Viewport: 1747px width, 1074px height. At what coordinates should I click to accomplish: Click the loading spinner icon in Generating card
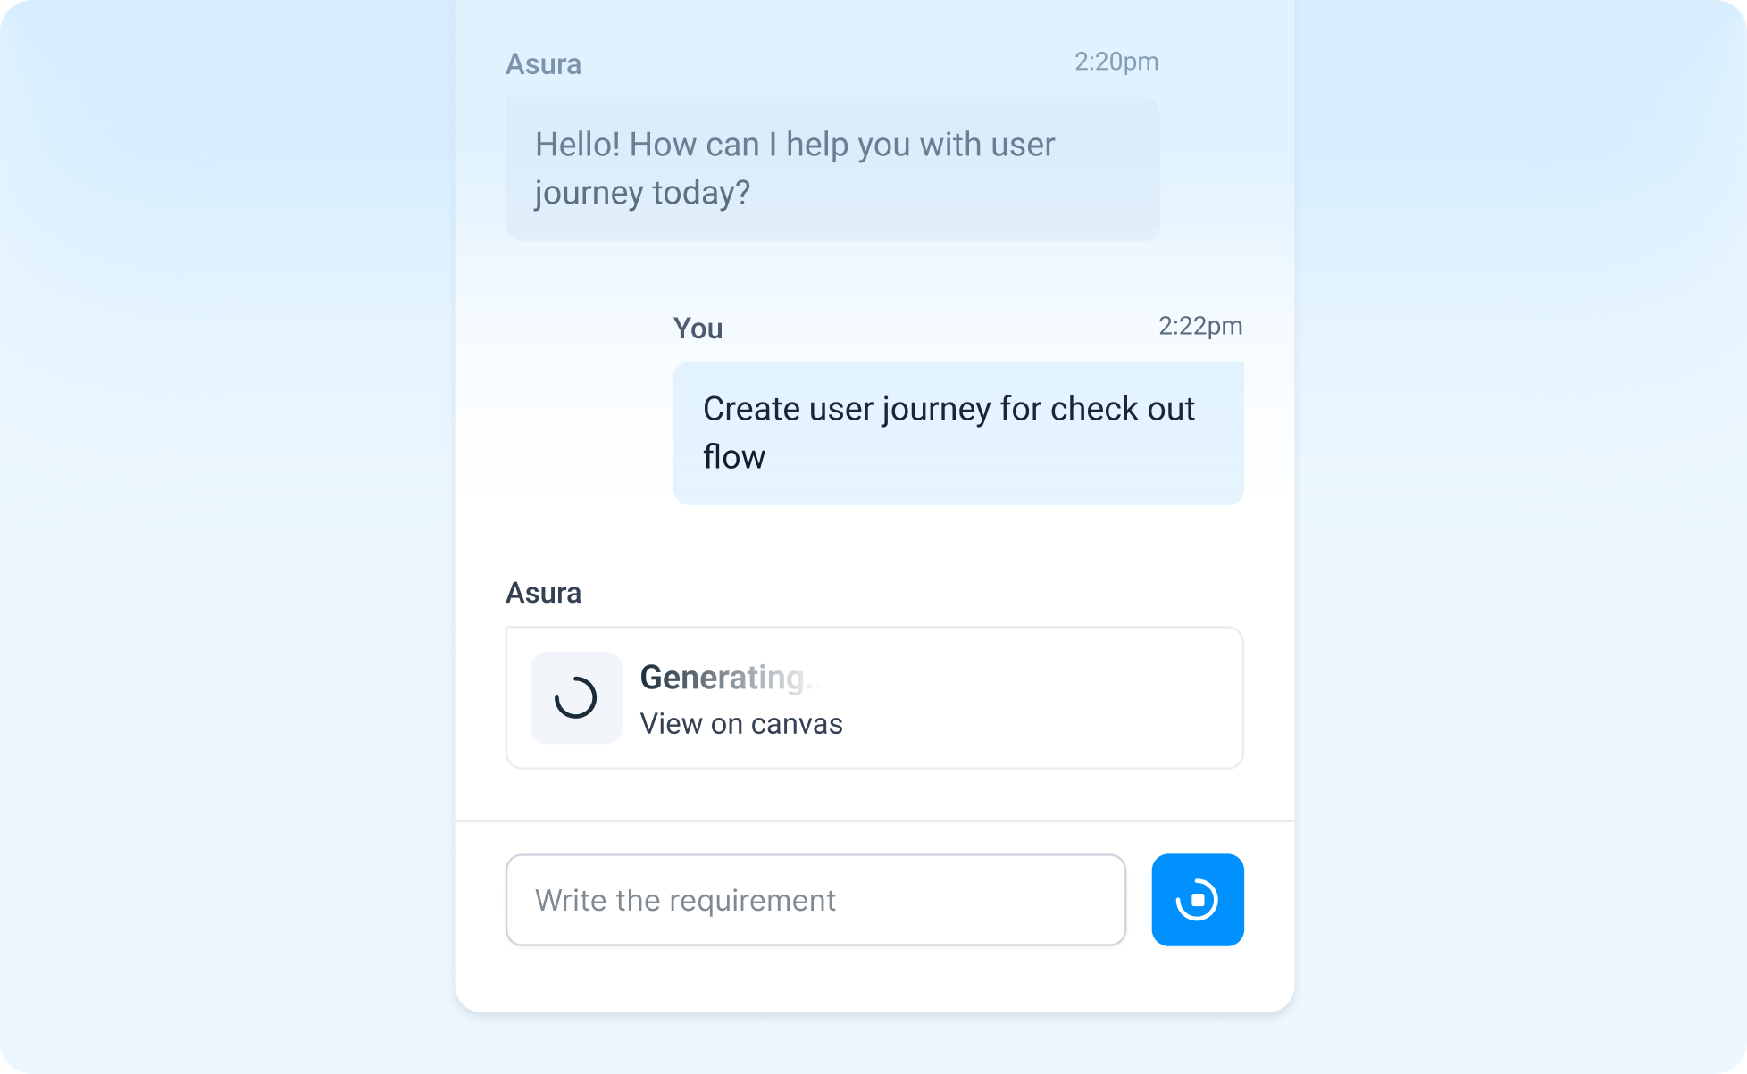576,697
